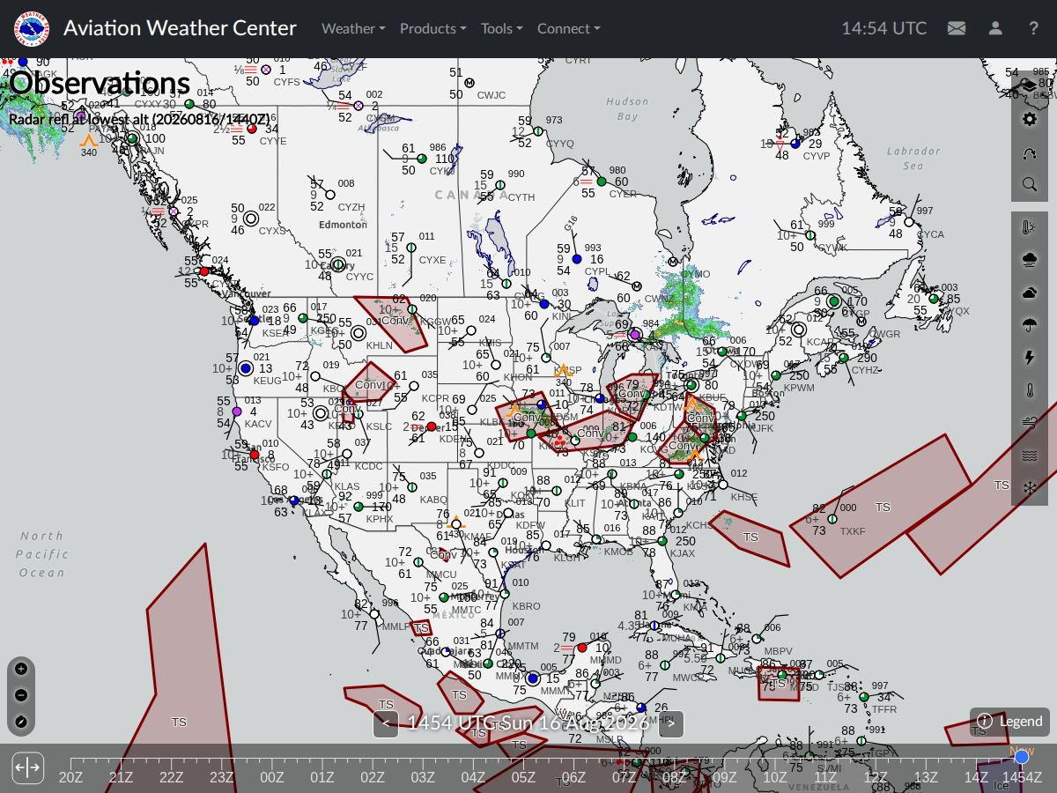Click the KEUG station label
The width and height of the screenshot is (1057, 793).
268,381
